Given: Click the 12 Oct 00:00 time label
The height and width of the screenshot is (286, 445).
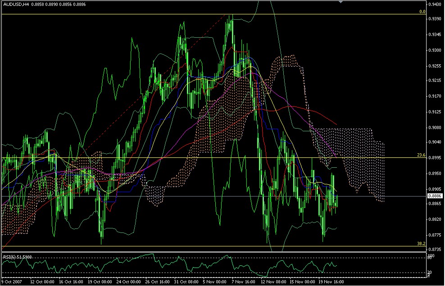Looking at the screenshot, I should point(42,282).
